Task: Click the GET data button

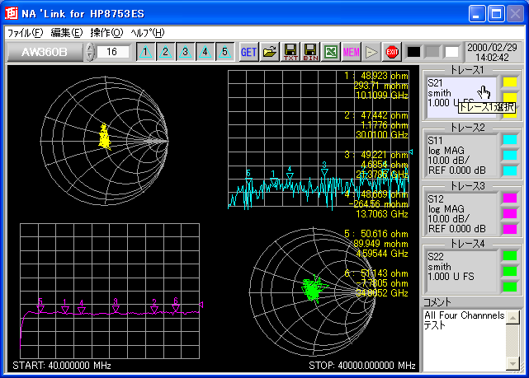Action: pyautogui.click(x=249, y=52)
